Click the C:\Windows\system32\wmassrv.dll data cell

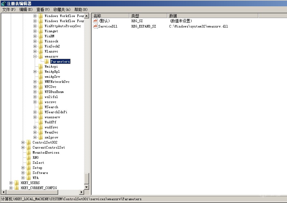click(198, 26)
